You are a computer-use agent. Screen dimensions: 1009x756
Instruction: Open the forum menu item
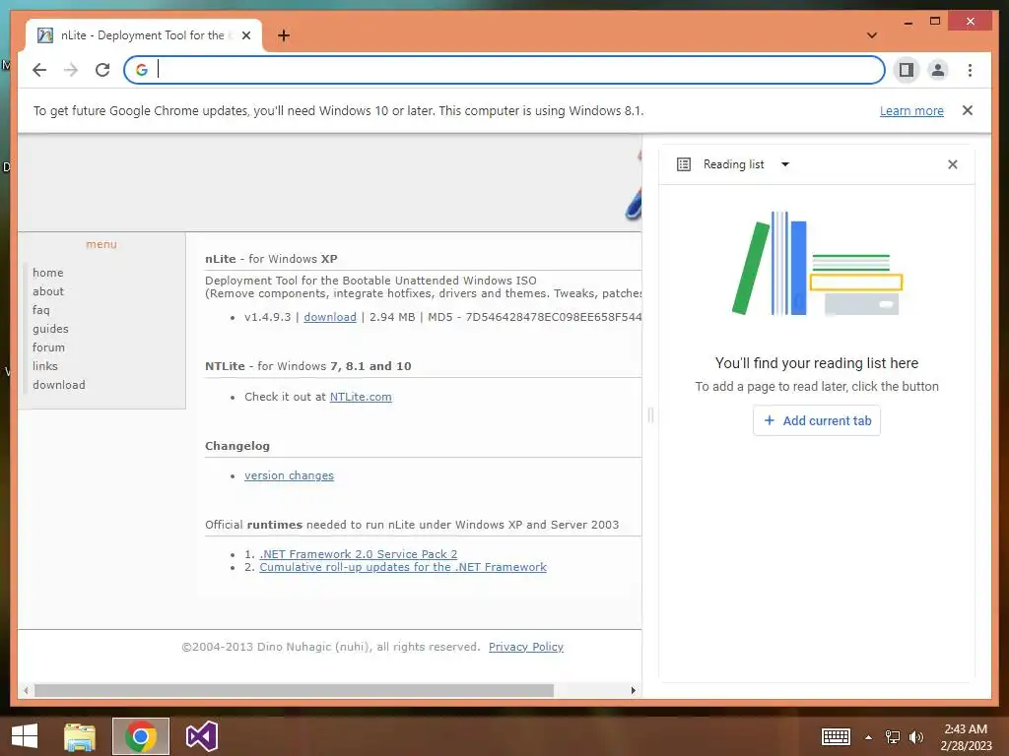pyautogui.click(x=48, y=347)
